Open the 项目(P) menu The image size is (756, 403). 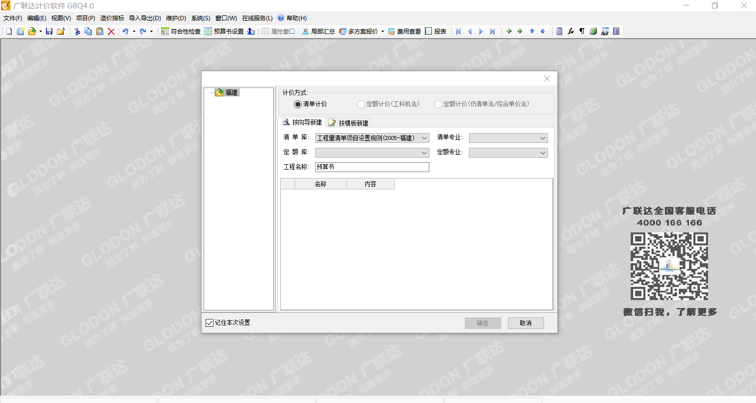pos(85,18)
